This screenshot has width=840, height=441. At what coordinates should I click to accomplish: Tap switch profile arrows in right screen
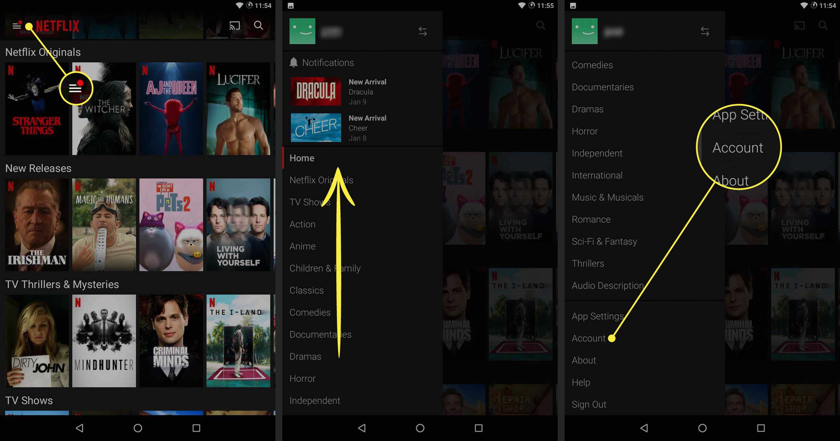click(705, 31)
